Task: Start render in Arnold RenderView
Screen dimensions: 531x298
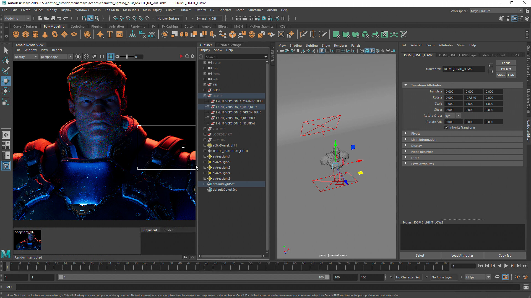Action: point(181,56)
